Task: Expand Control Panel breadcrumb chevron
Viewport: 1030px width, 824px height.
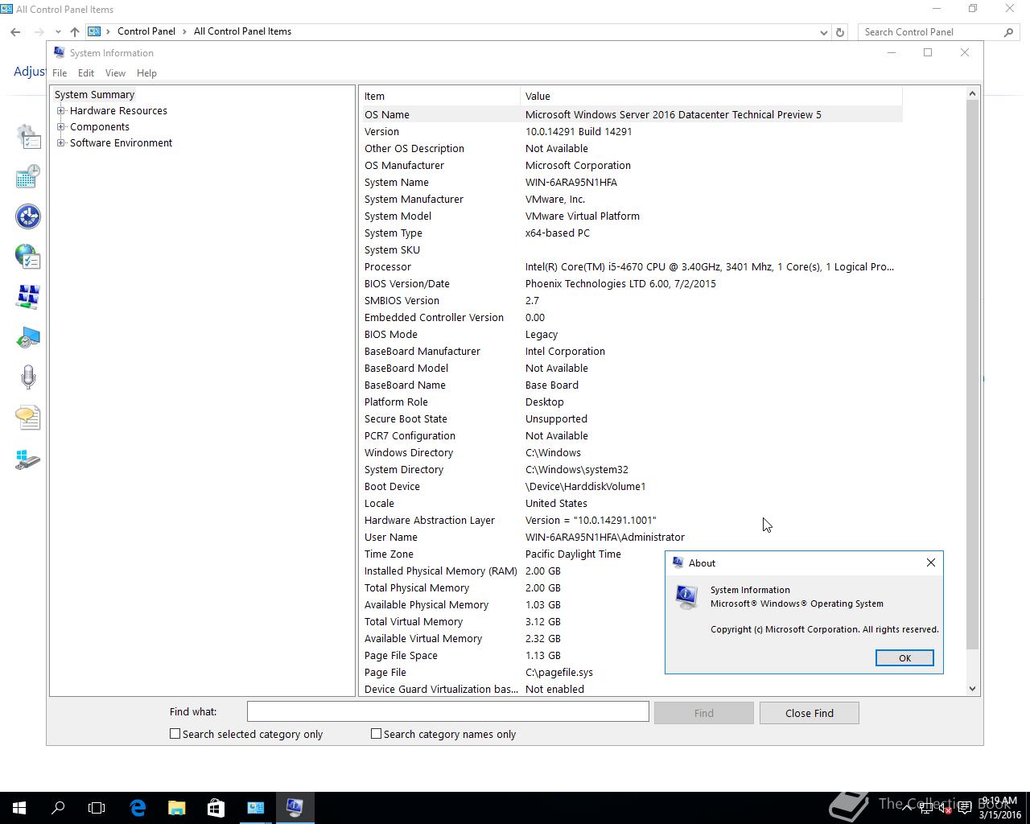Action: (x=183, y=31)
